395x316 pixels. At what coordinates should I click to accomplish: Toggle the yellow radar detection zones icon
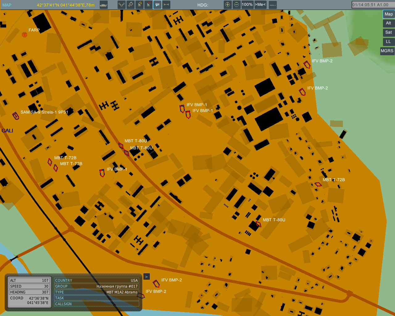click(139, 5)
